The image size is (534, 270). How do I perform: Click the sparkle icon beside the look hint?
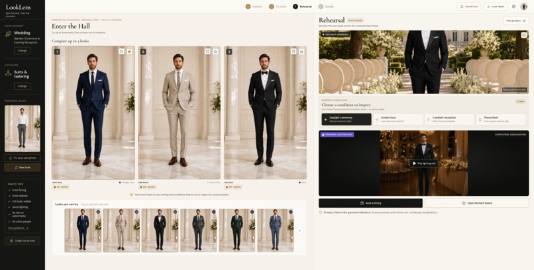pyautogui.click(x=131, y=195)
